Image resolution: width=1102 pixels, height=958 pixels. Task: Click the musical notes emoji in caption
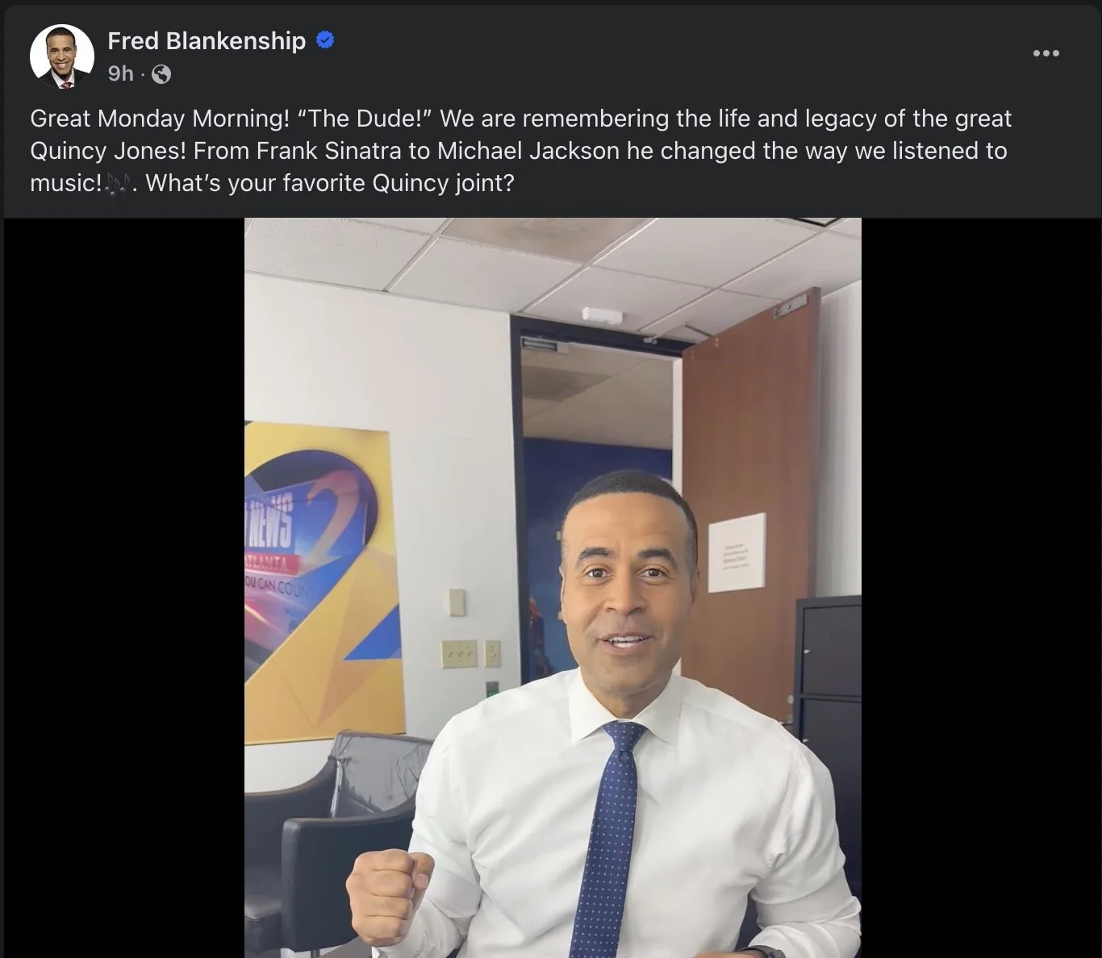pos(117,183)
